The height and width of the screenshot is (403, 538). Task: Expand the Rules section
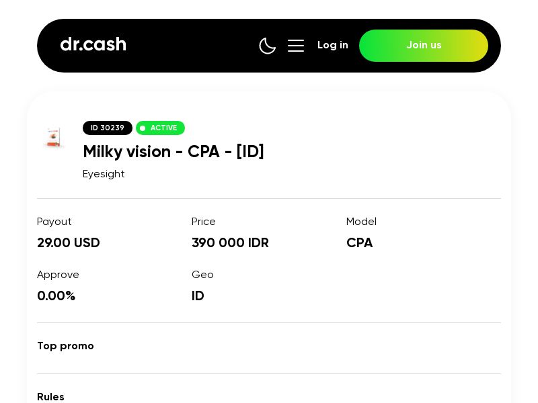point(50,397)
